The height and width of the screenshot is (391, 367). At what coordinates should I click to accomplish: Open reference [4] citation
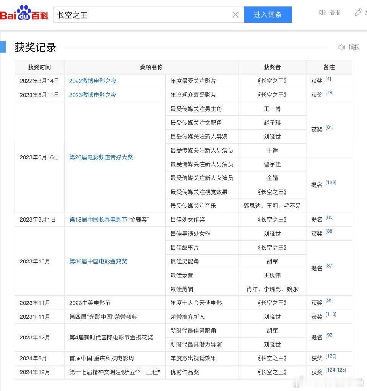pyautogui.click(x=328, y=79)
